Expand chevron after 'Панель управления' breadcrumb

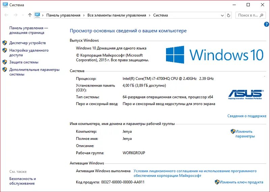pyautogui.click(x=84, y=15)
